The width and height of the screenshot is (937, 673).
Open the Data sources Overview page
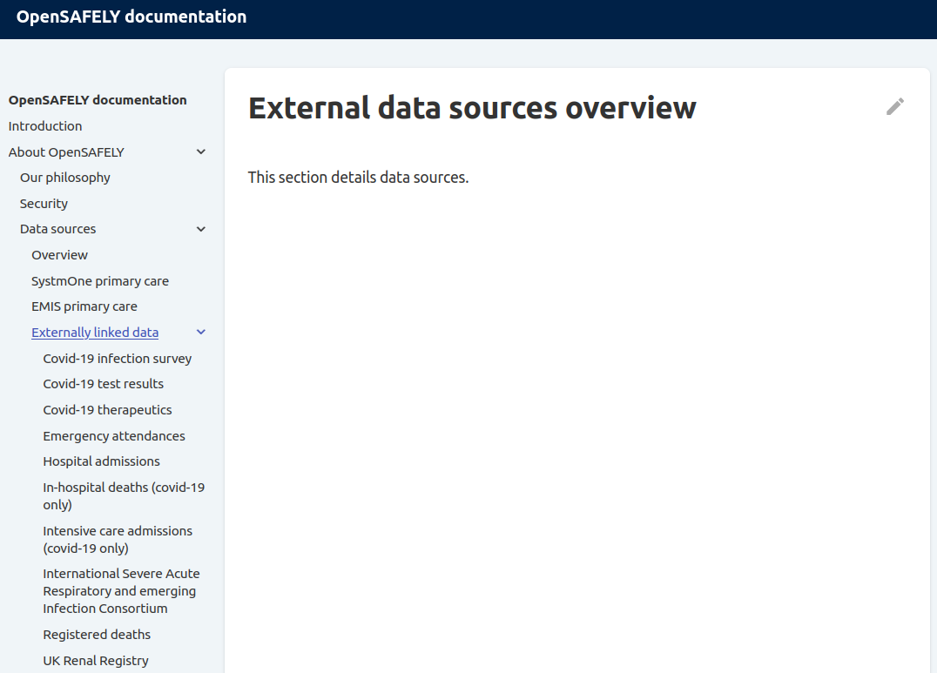60,255
